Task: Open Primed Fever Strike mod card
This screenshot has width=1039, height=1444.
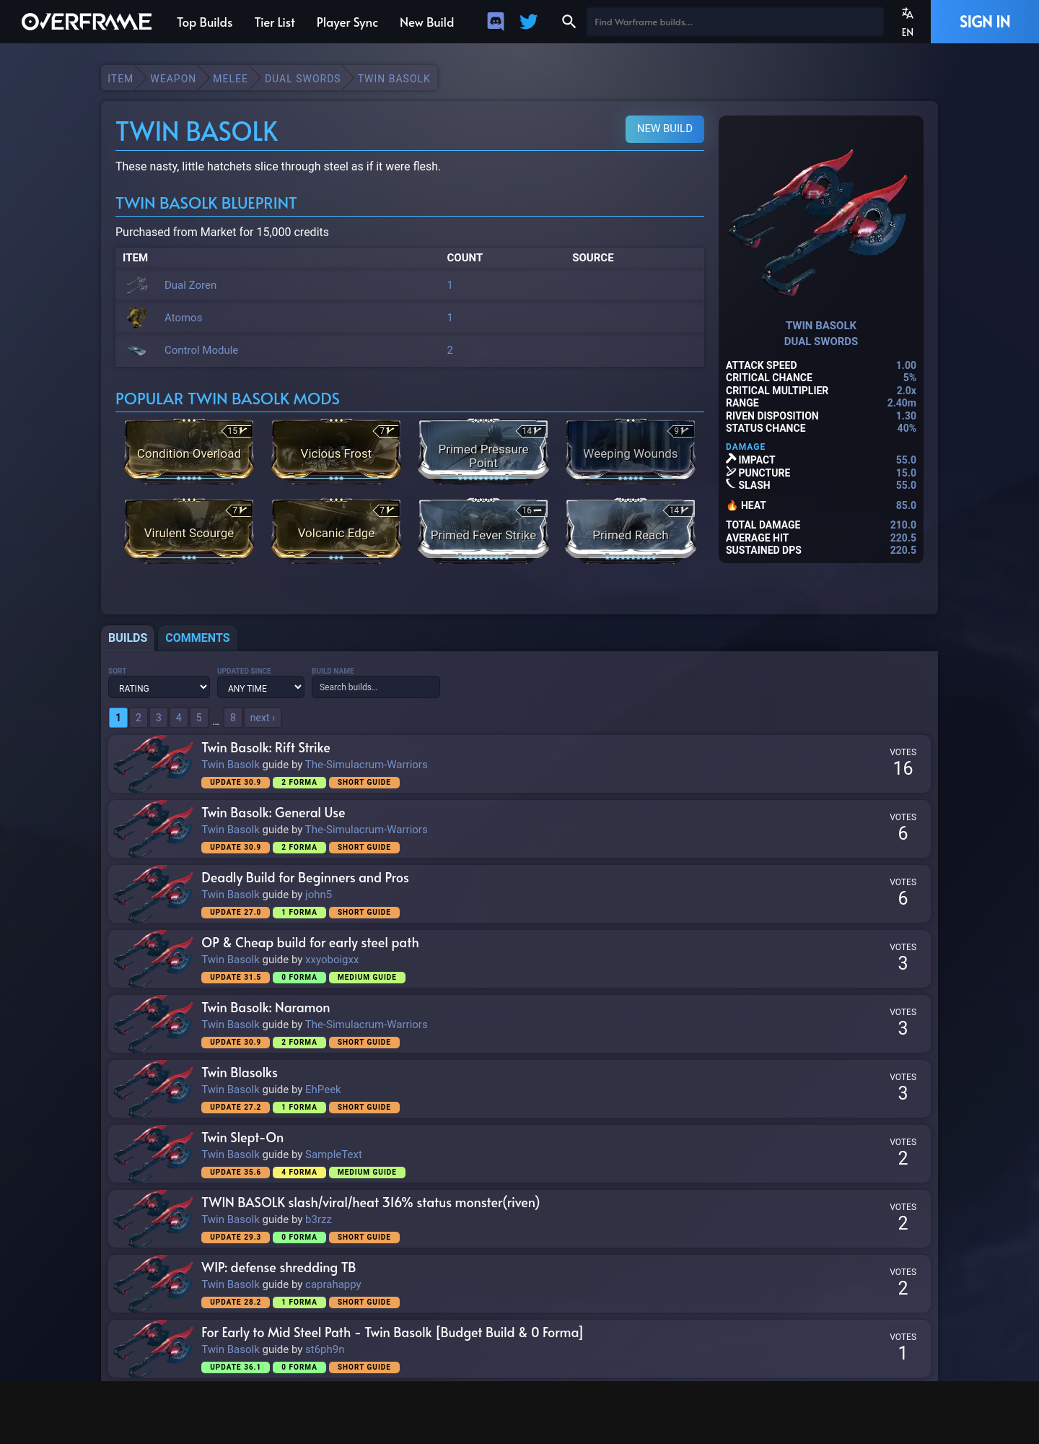Action: (x=483, y=530)
